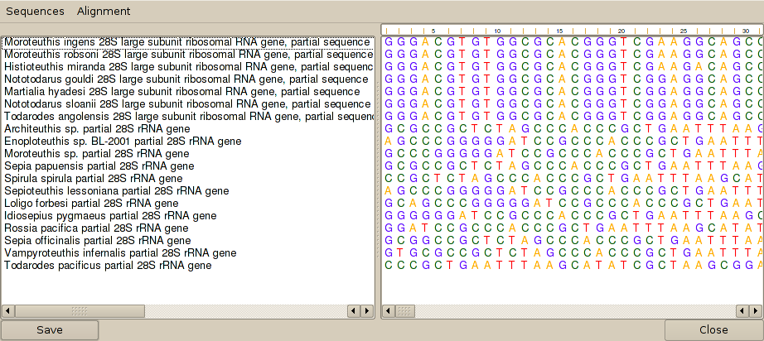Click far-left scroll arrow of sequence list
Viewport: 764px width, 341px height.
coord(8,310)
